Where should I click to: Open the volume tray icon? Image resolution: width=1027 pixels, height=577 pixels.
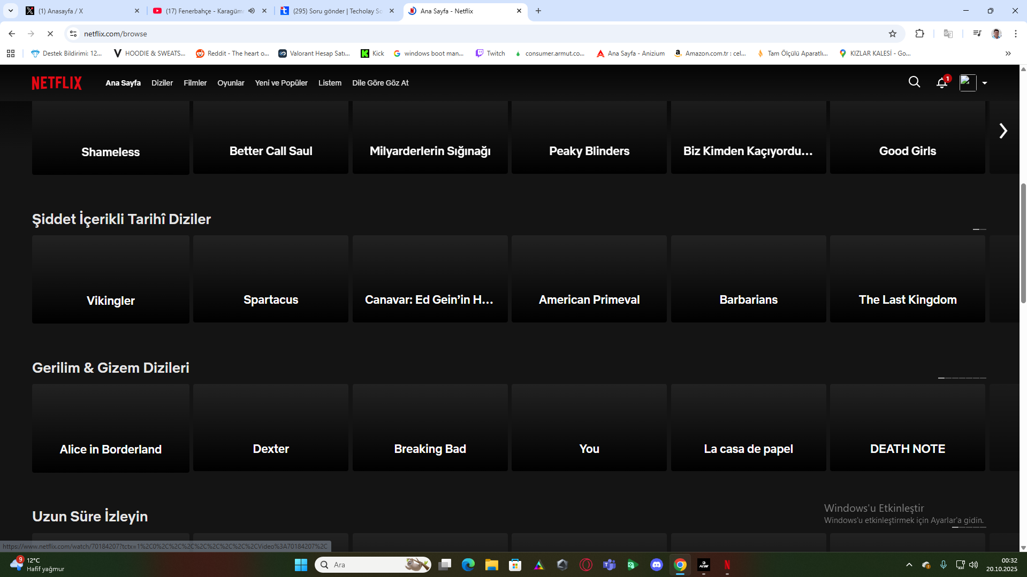click(973, 565)
